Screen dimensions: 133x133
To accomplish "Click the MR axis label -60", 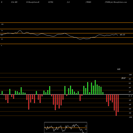I will pyautogui.click(x=130, y=109).
